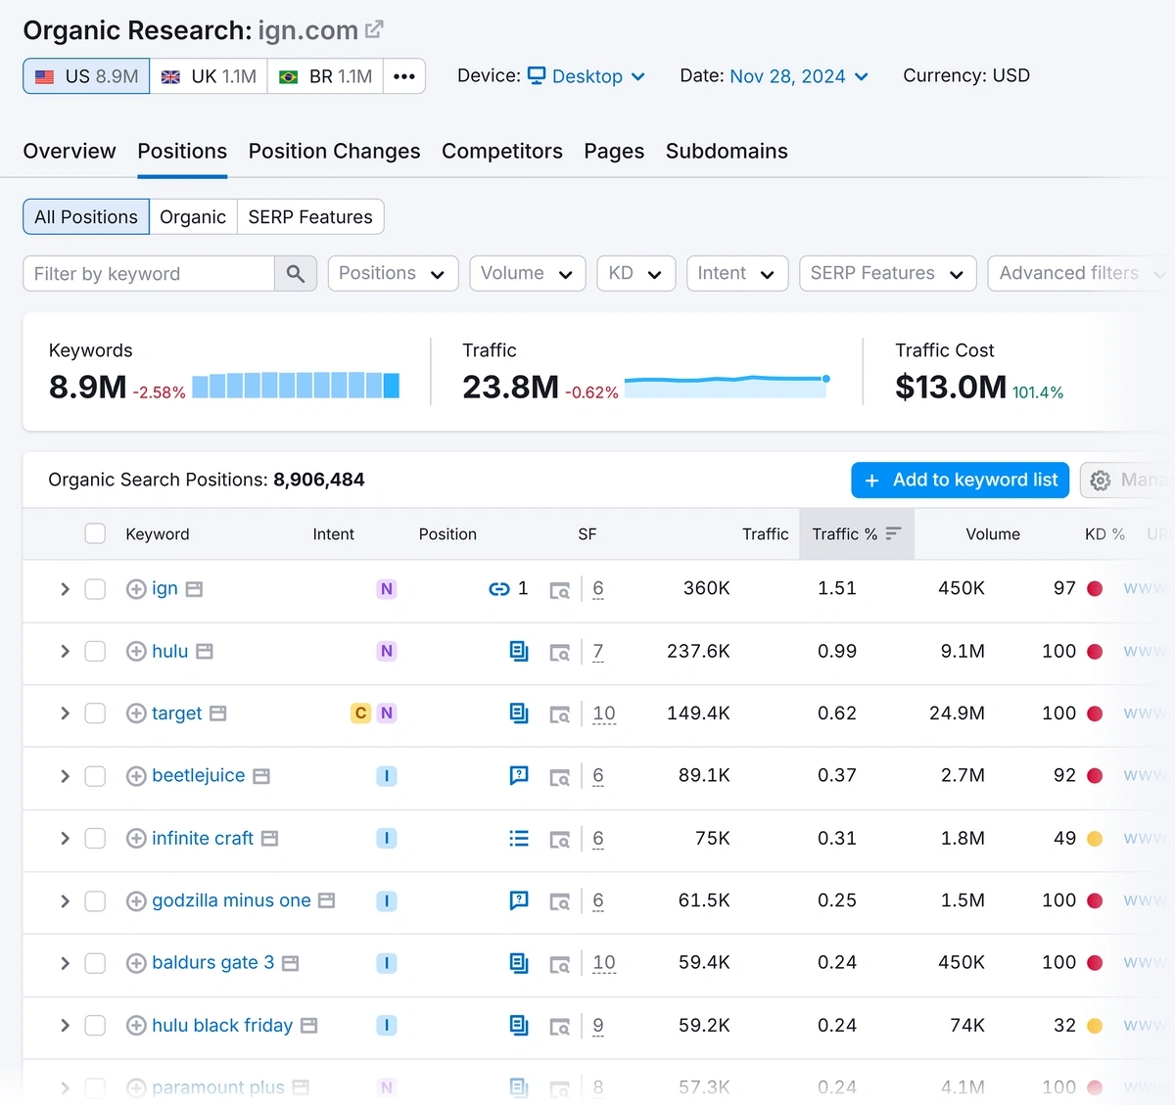Screen dimensions: 1175x1105
Task: Open the 'godzilla minus one' keyword link
Action: coord(231,900)
